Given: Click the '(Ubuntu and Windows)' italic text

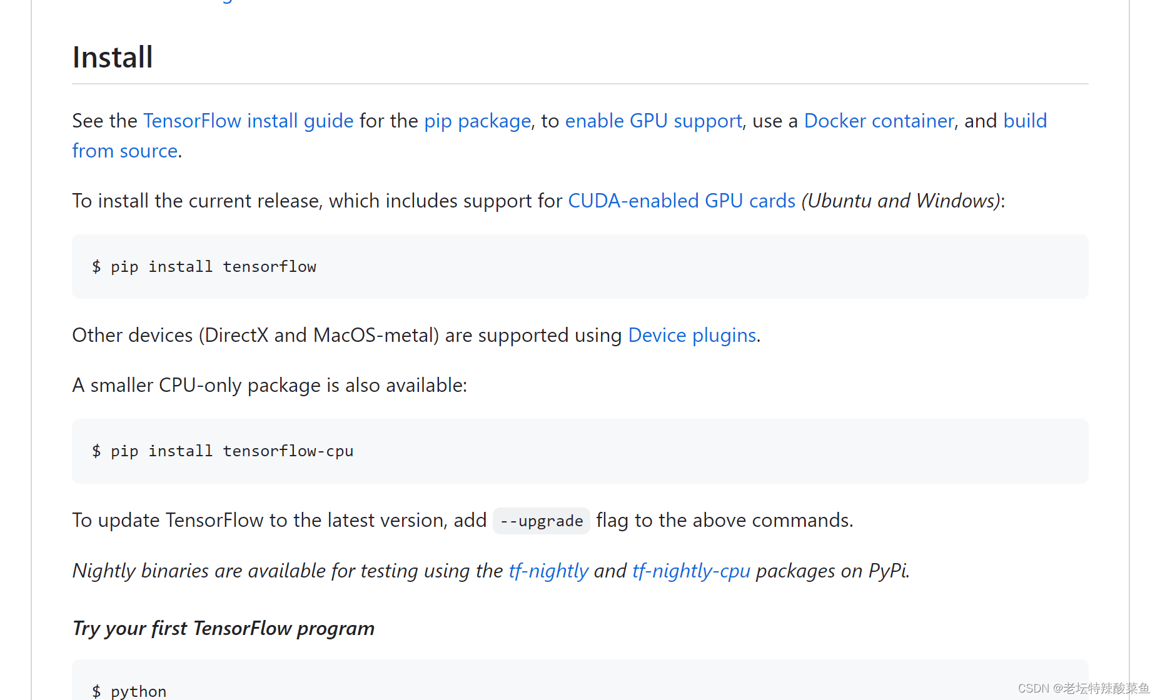Looking at the screenshot, I should [900, 201].
